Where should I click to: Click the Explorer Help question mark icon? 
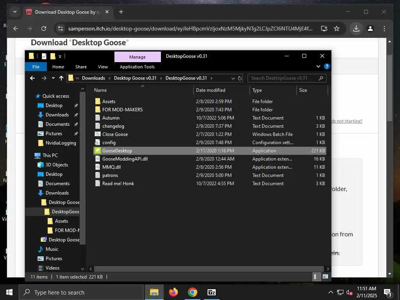click(327, 66)
